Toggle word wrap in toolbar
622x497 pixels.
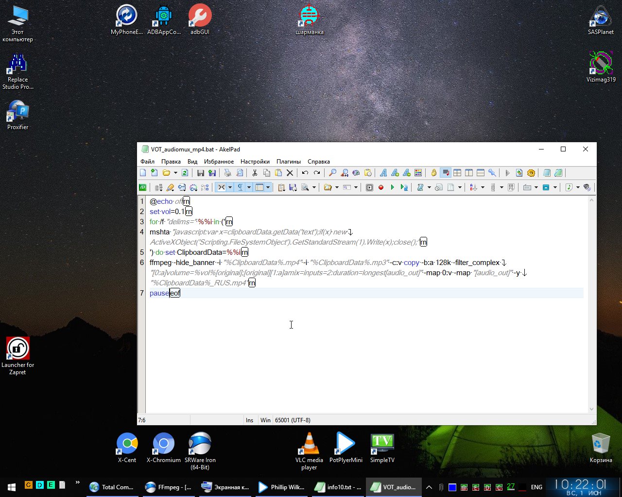pyautogui.click(x=446, y=173)
